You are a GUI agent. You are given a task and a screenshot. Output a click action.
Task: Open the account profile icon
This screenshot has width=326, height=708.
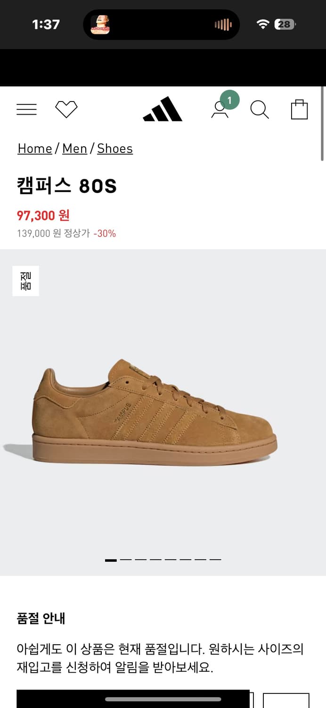point(220,110)
